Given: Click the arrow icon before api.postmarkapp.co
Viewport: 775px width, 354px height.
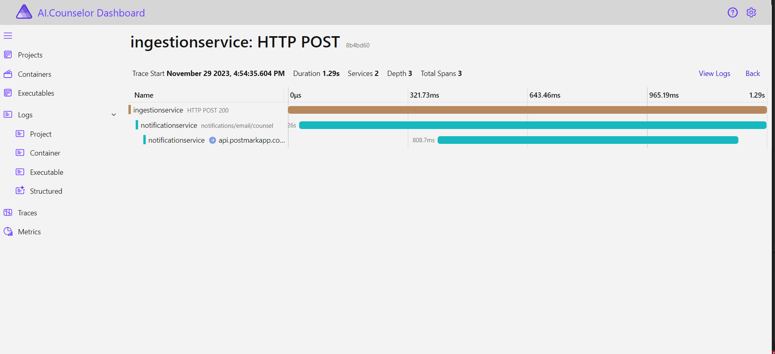Looking at the screenshot, I should (213, 140).
